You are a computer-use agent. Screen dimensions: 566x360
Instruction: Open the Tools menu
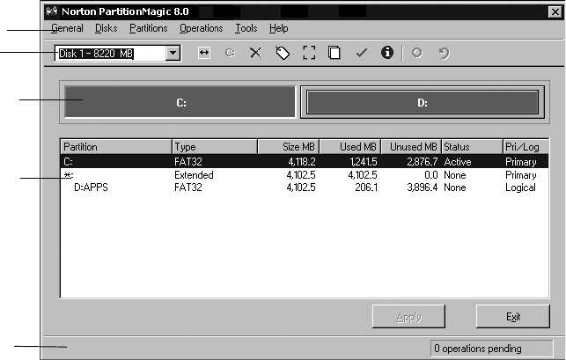246,28
